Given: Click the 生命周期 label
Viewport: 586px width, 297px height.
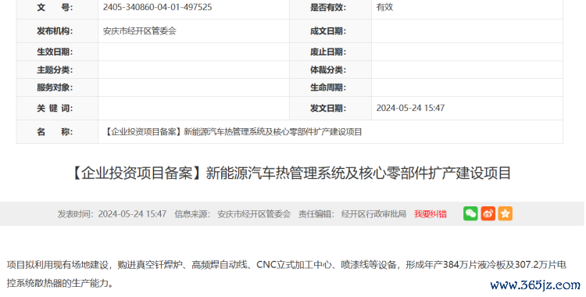Looking at the screenshot, I should point(327,88).
